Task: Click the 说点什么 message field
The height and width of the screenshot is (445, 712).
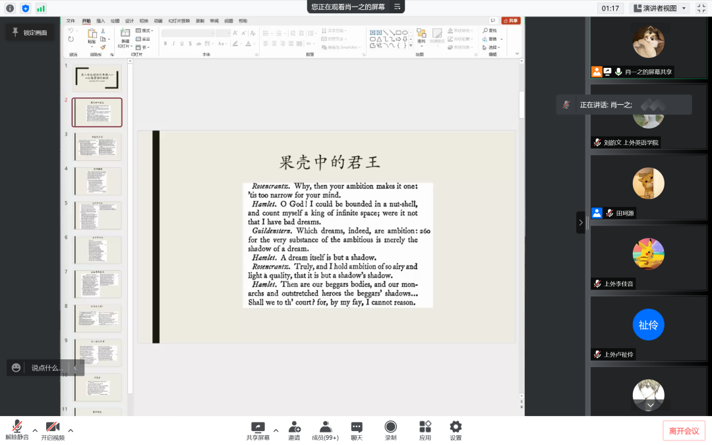Action: 46,368
